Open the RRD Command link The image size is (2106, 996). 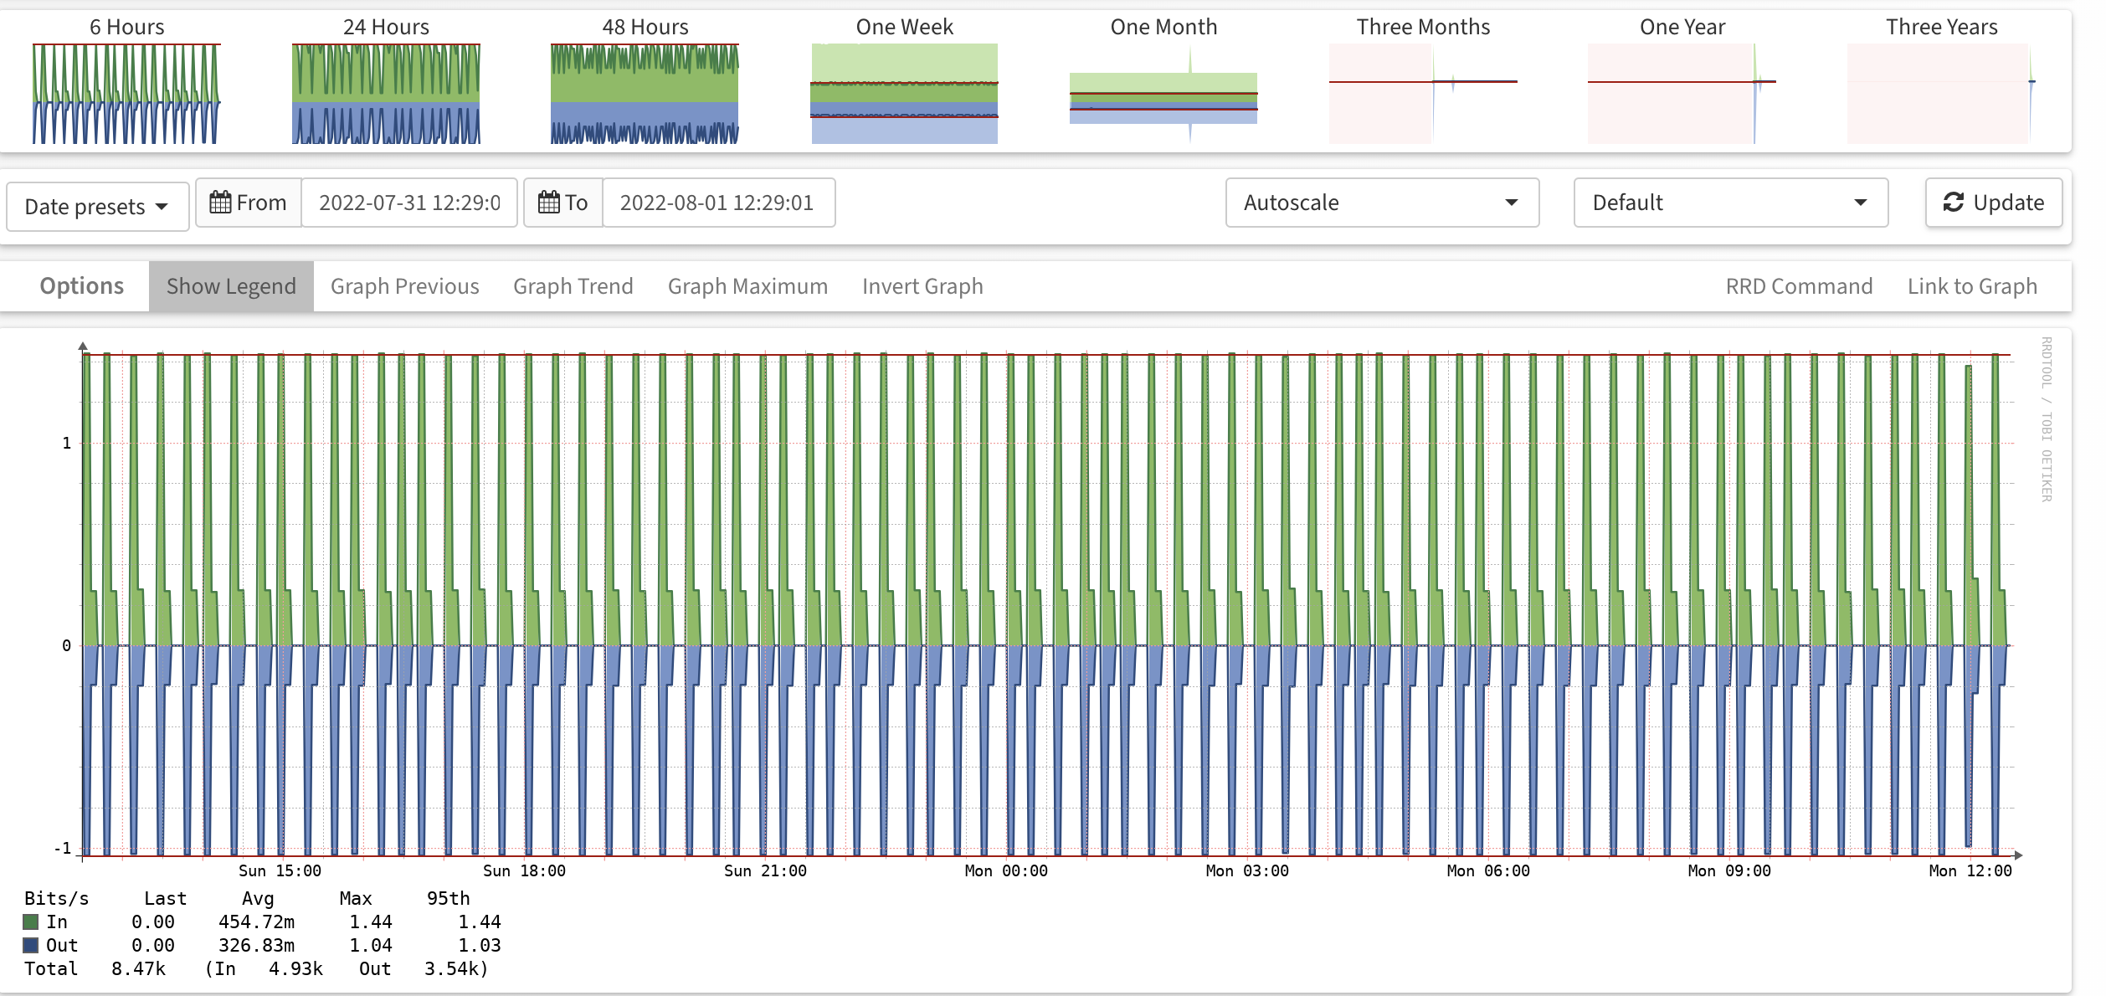1798,286
